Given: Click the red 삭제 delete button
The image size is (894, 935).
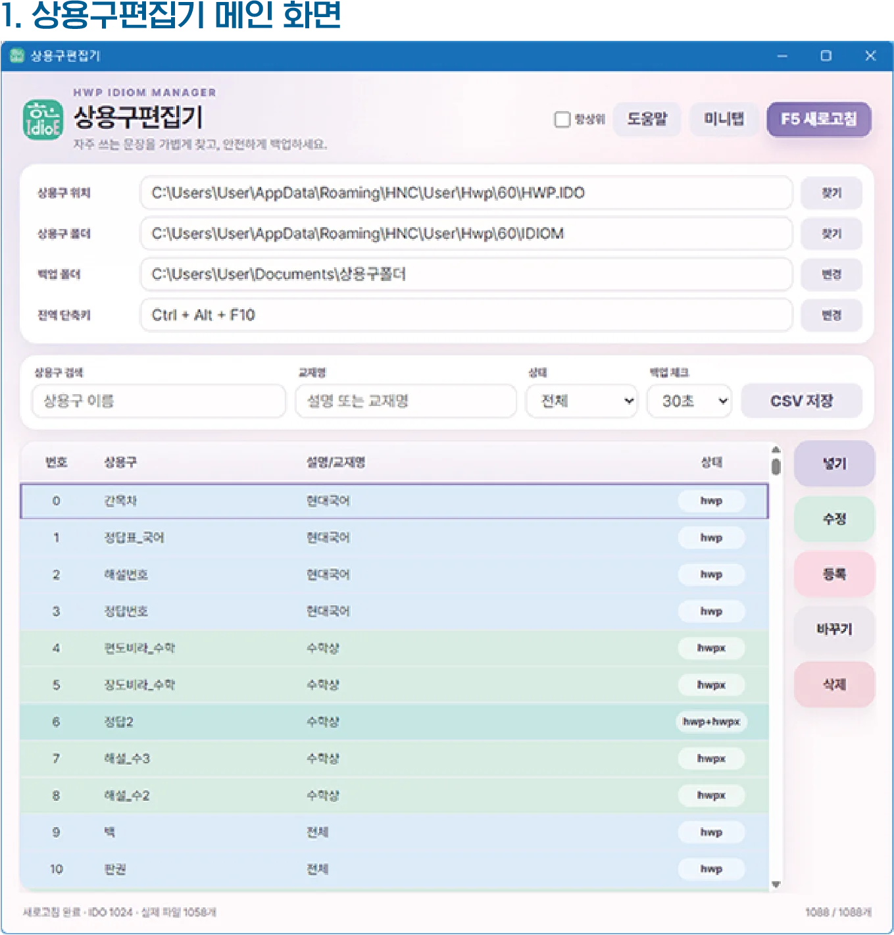Looking at the screenshot, I should [x=834, y=684].
